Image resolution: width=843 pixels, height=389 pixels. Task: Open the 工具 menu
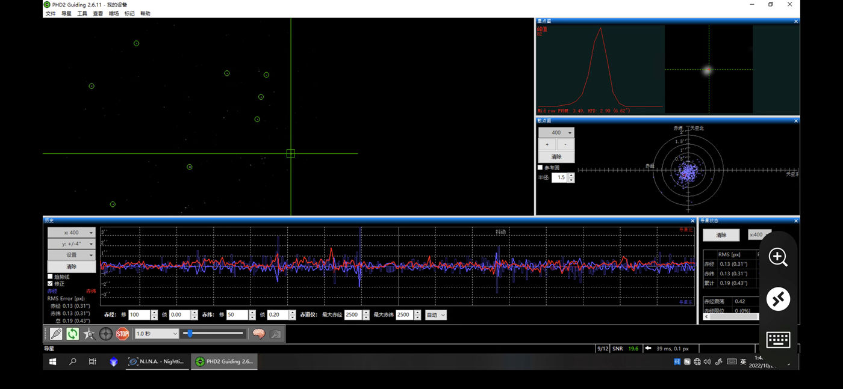(x=82, y=13)
